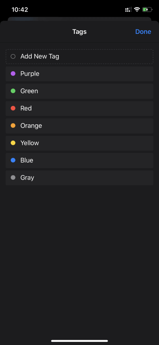Choose the Yellow tag label
Screen dimensions: 159x345
30,143
